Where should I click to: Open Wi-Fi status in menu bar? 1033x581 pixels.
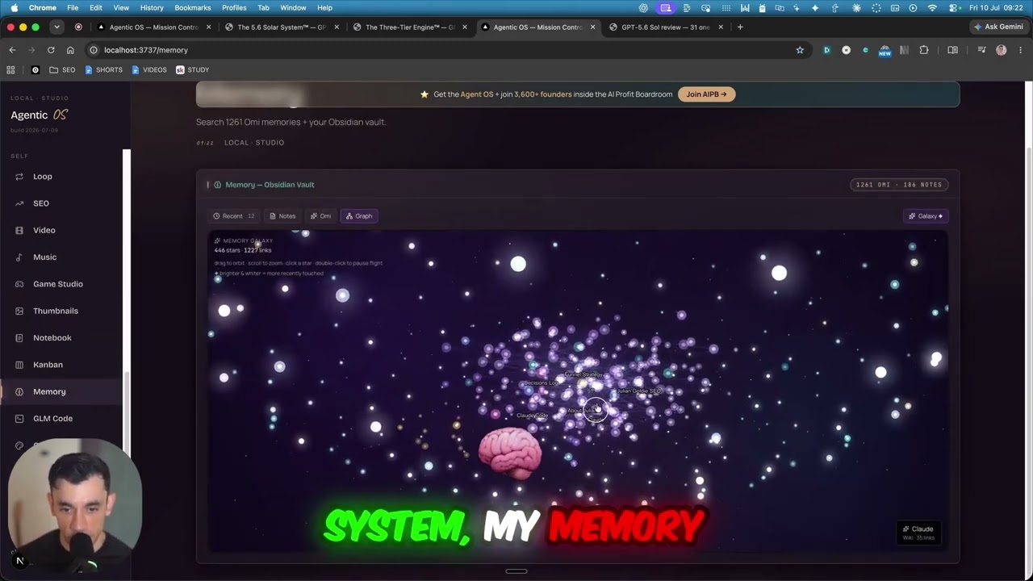coord(933,7)
